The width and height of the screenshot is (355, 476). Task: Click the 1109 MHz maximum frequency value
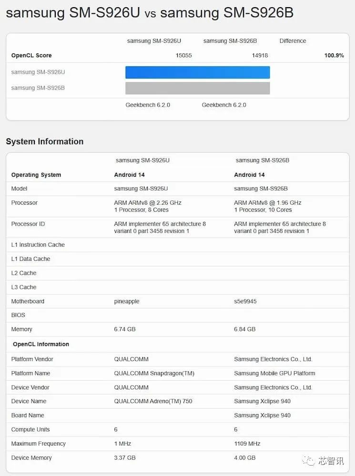(247, 444)
